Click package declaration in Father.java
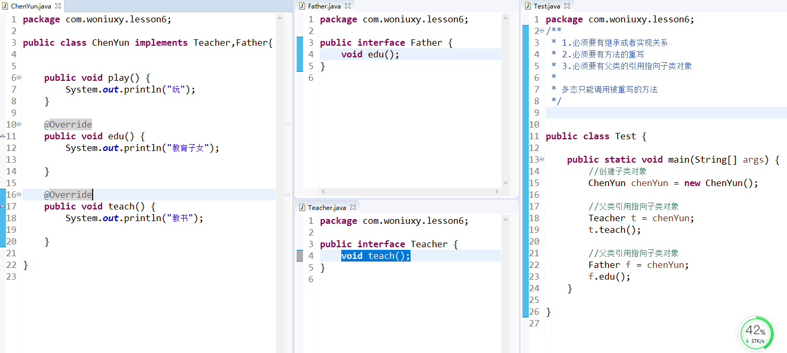The height and width of the screenshot is (353, 787). 395,19
